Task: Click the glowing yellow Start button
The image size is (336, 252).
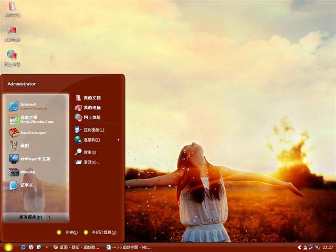Action: (8, 247)
